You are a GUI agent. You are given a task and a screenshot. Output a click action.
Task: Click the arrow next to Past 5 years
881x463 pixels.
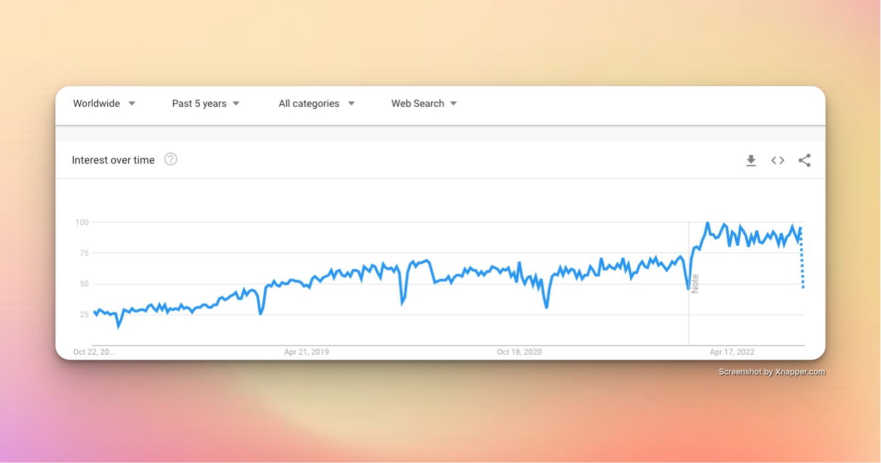pos(236,104)
